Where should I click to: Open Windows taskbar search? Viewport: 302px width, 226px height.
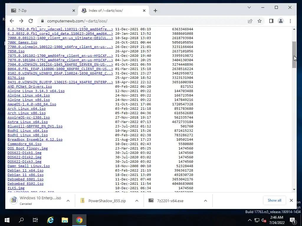coord(21,220)
